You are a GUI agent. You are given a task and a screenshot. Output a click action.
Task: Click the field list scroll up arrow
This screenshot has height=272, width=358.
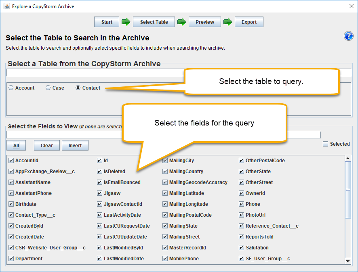click(x=348, y=158)
